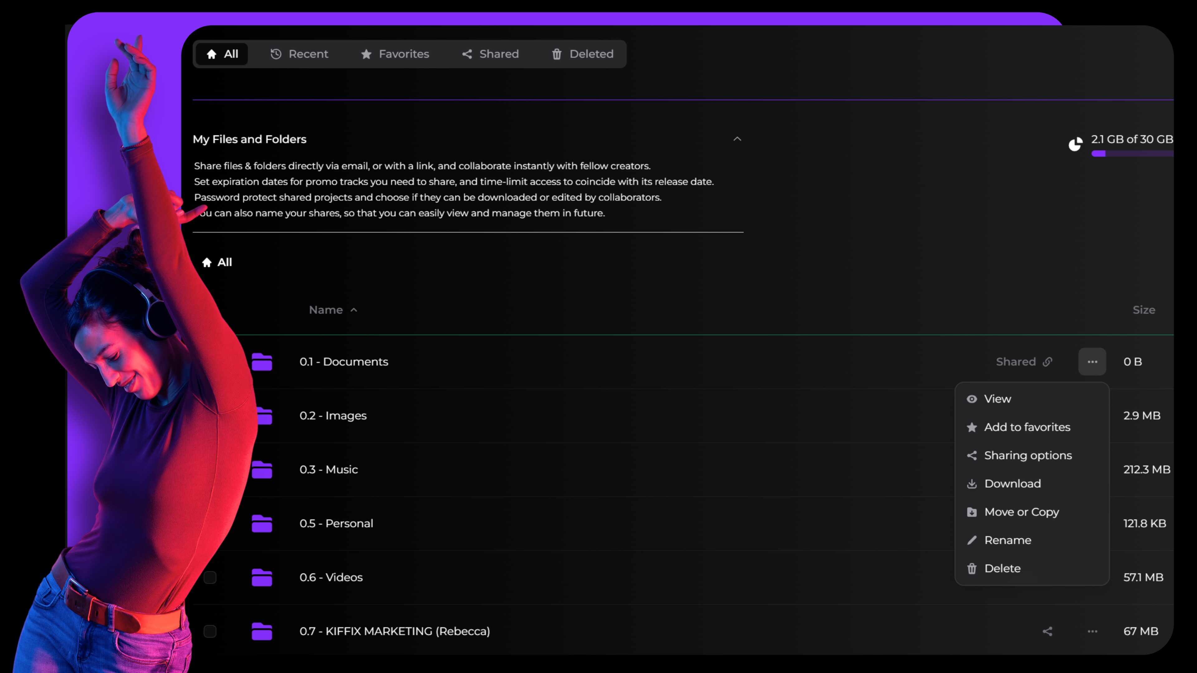The height and width of the screenshot is (673, 1197).
Task: Open the Shared tab
Action: click(490, 54)
